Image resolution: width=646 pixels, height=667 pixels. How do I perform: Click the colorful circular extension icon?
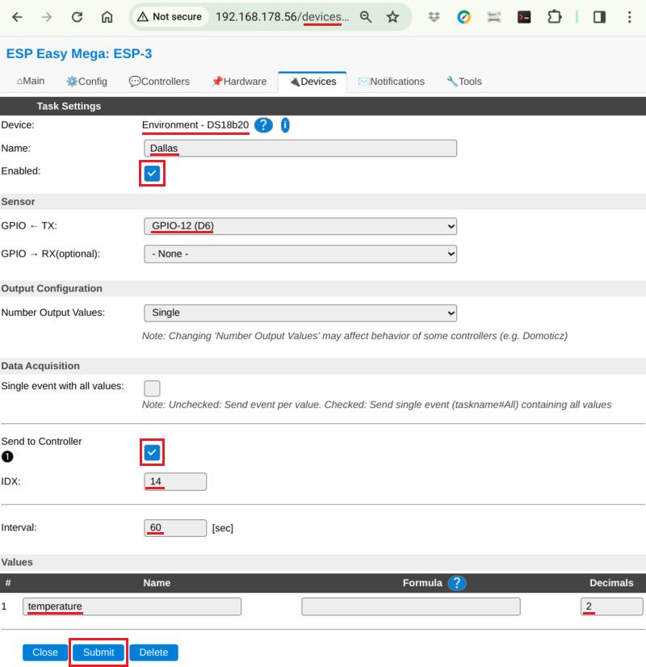coord(464,17)
